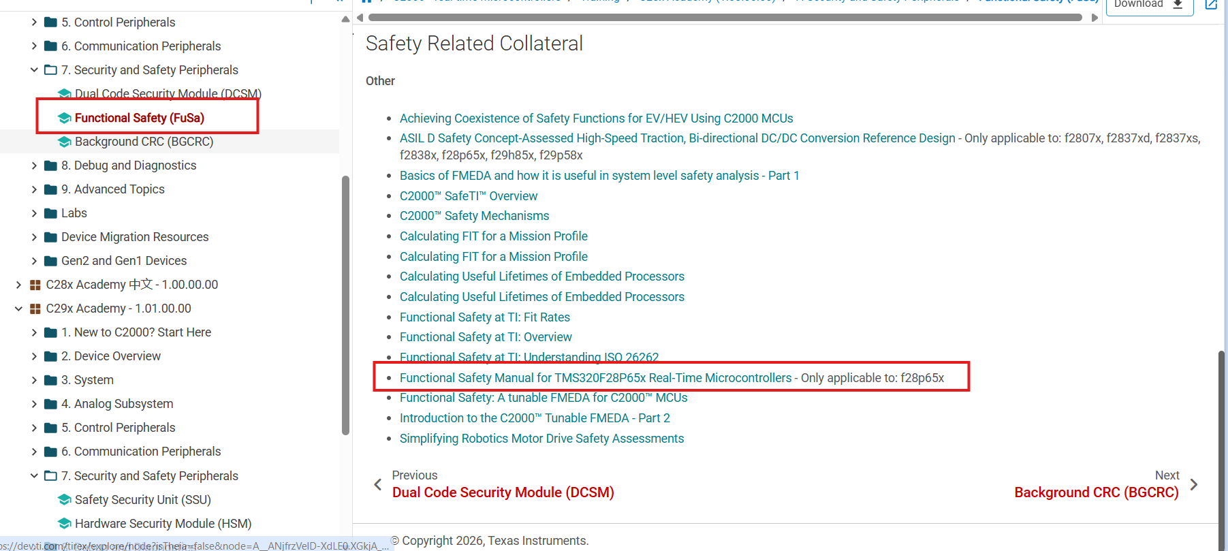Click C28x Academy 中文 package icon
1228x551 pixels.
pos(35,285)
